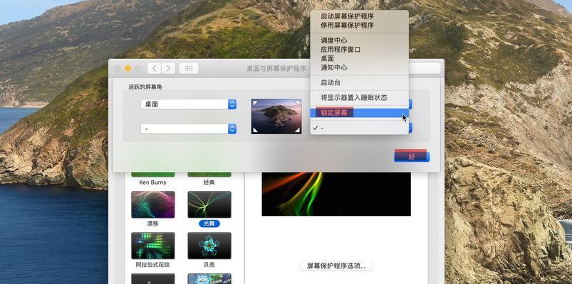Image resolution: width=572 pixels, height=284 pixels.
Task: Select the 漂移 screen saver thumbnail
Action: coord(153,204)
